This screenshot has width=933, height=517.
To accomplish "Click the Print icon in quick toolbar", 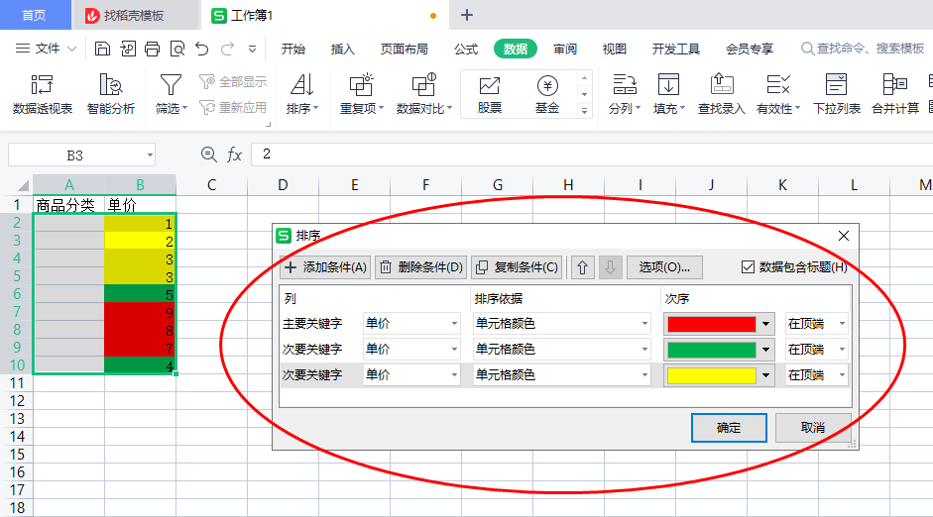I will [153, 49].
